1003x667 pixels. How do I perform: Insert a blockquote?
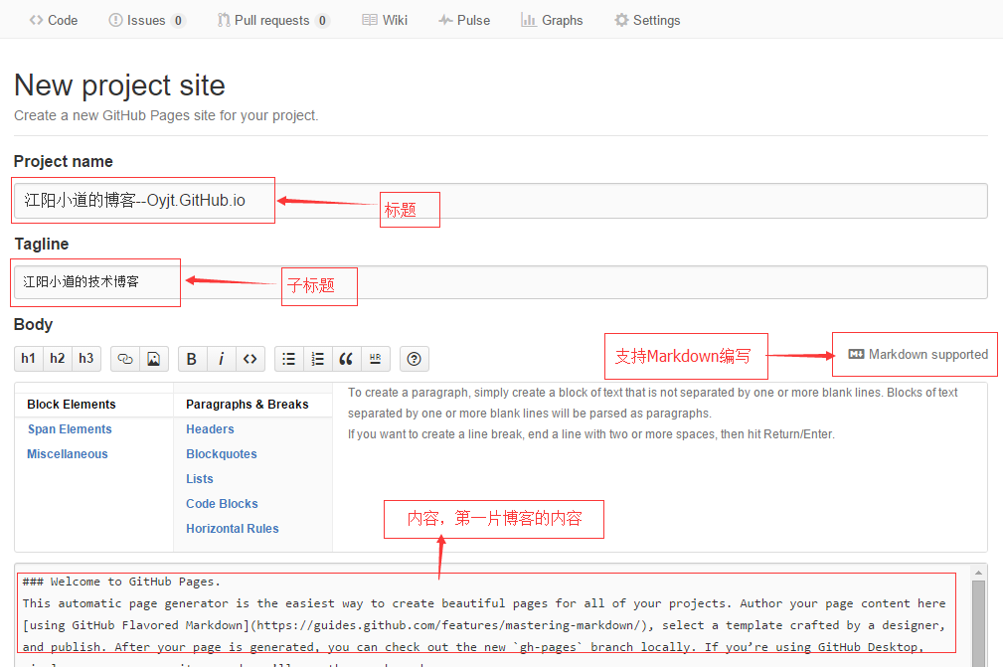pyautogui.click(x=346, y=359)
